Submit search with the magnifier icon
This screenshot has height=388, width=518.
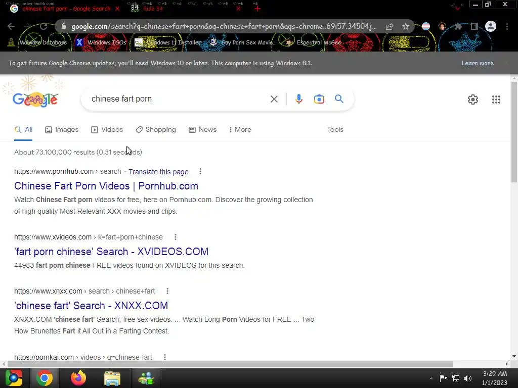(x=339, y=99)
